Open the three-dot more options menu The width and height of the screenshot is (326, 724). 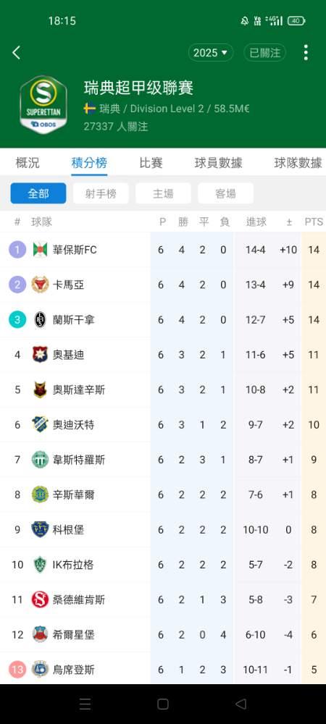(306, 53)
